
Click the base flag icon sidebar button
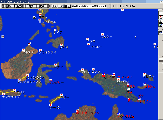[161, 13]
